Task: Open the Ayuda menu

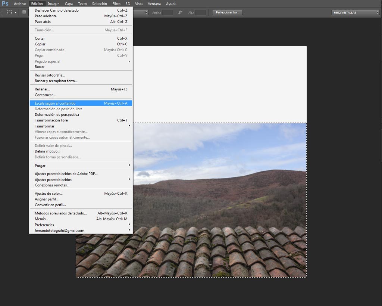Action: tap(171, 4)
